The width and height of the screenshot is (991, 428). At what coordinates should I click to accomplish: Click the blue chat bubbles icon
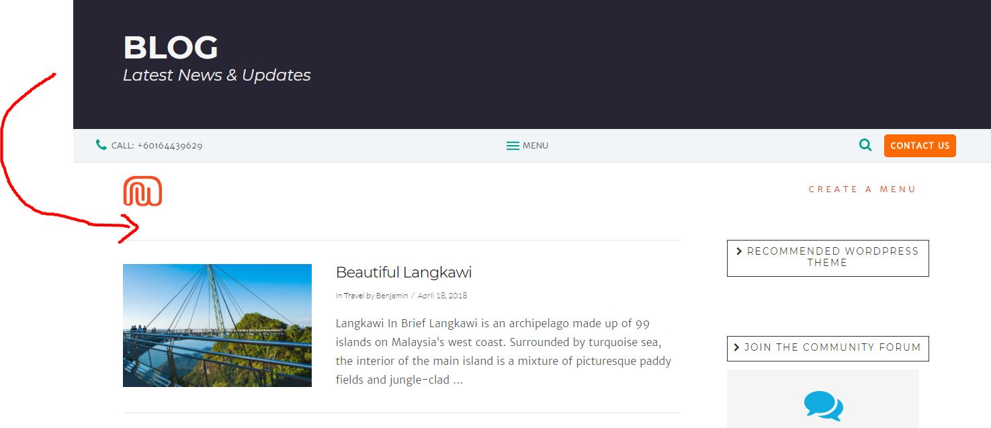823,406
